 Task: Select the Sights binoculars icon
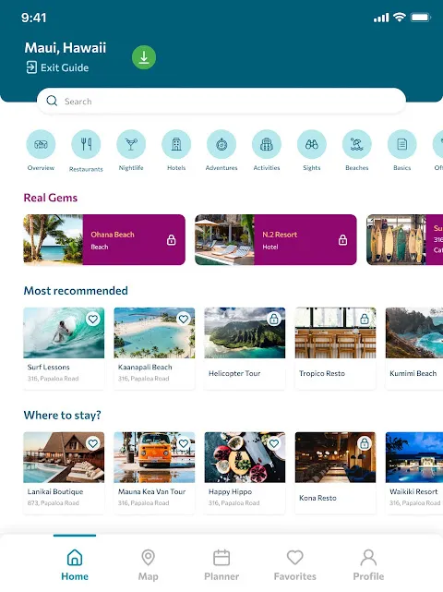312,144
